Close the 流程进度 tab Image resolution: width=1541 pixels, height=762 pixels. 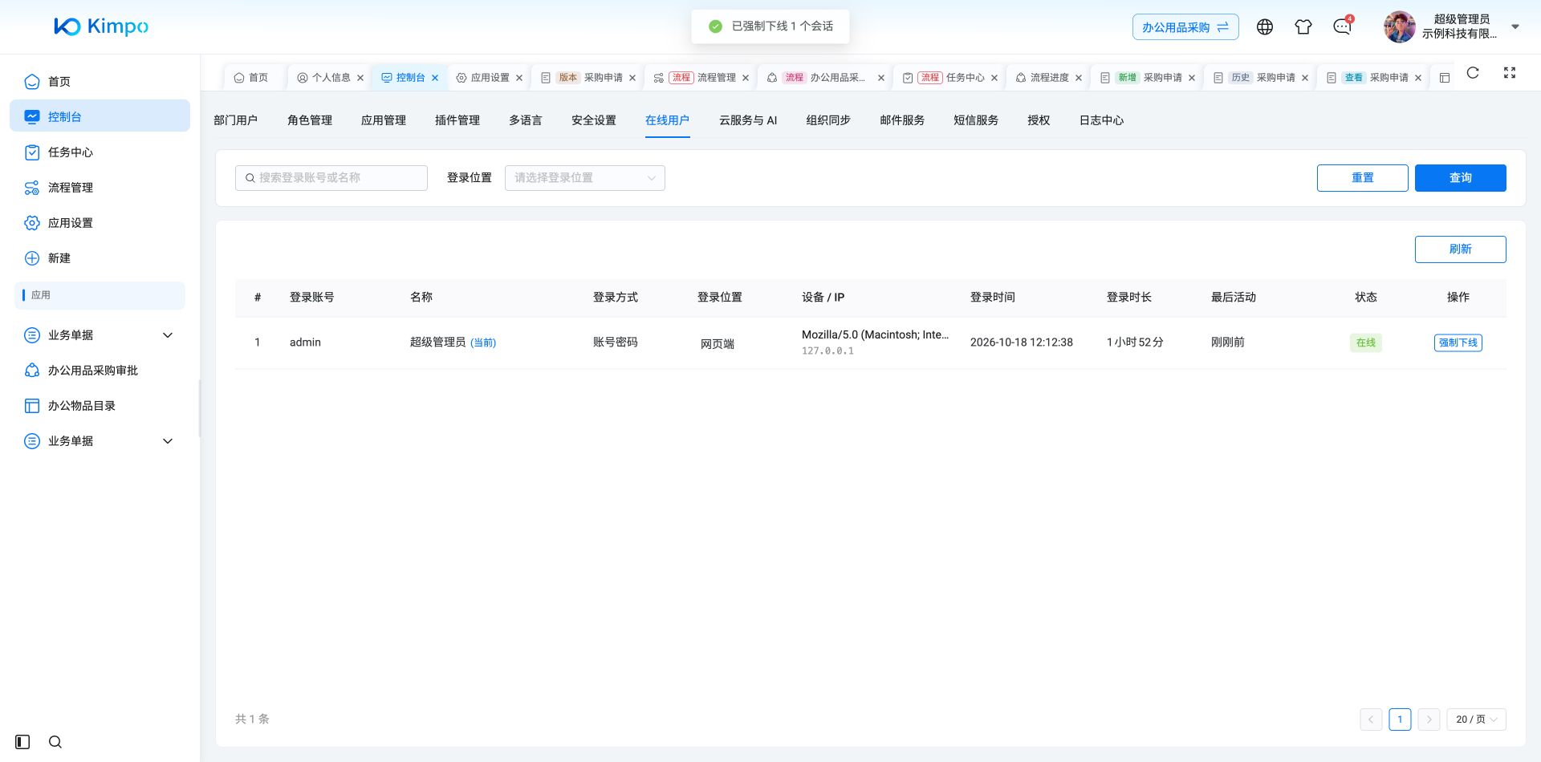(x=1079, y=78)
